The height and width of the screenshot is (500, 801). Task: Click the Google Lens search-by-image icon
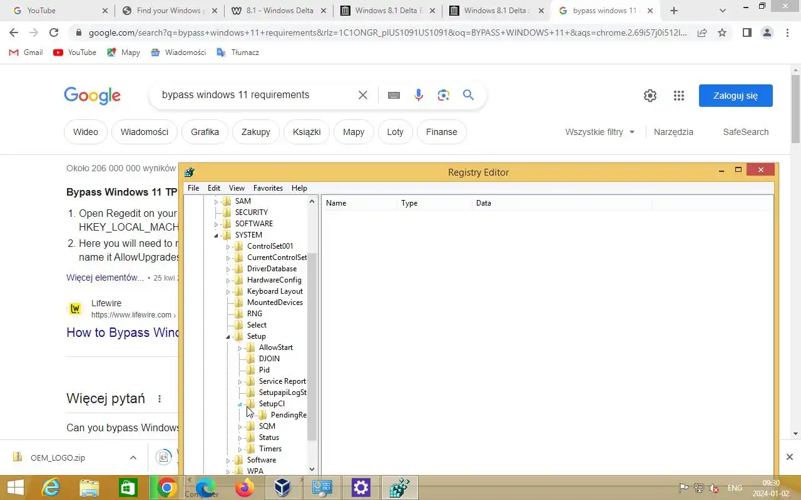pyautogui.click(x=444, y=95)
